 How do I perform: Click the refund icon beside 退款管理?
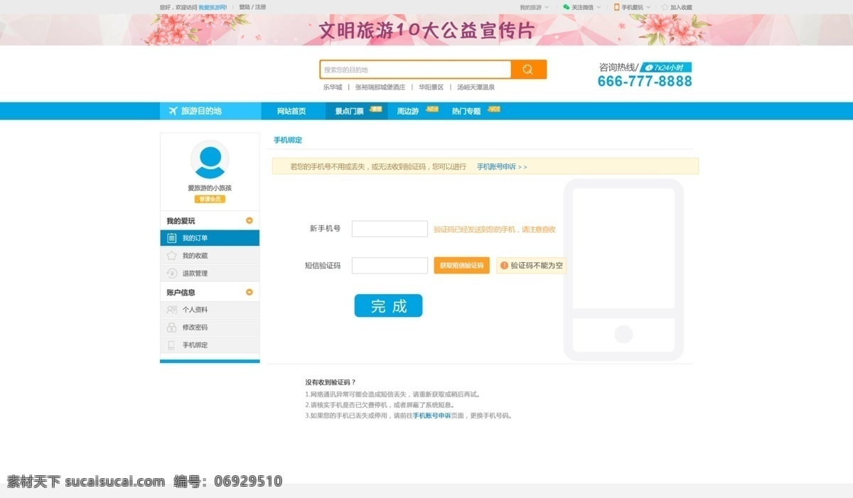tap(171, 274)
